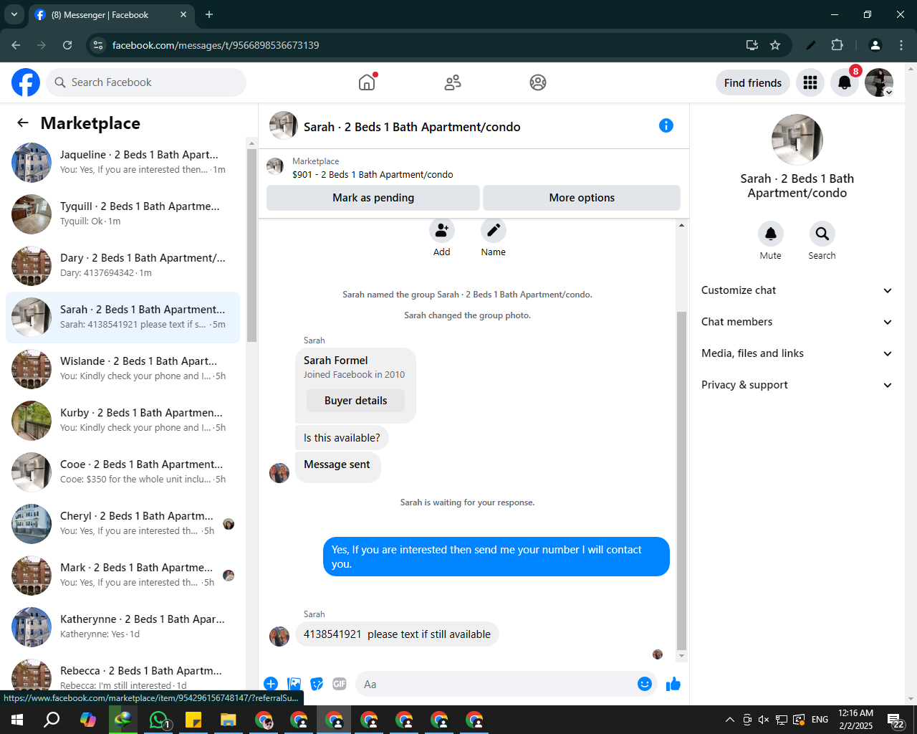The image size is (917, 734).
Task: Bookmark this page with the star icon
Action: pos(775,45)
